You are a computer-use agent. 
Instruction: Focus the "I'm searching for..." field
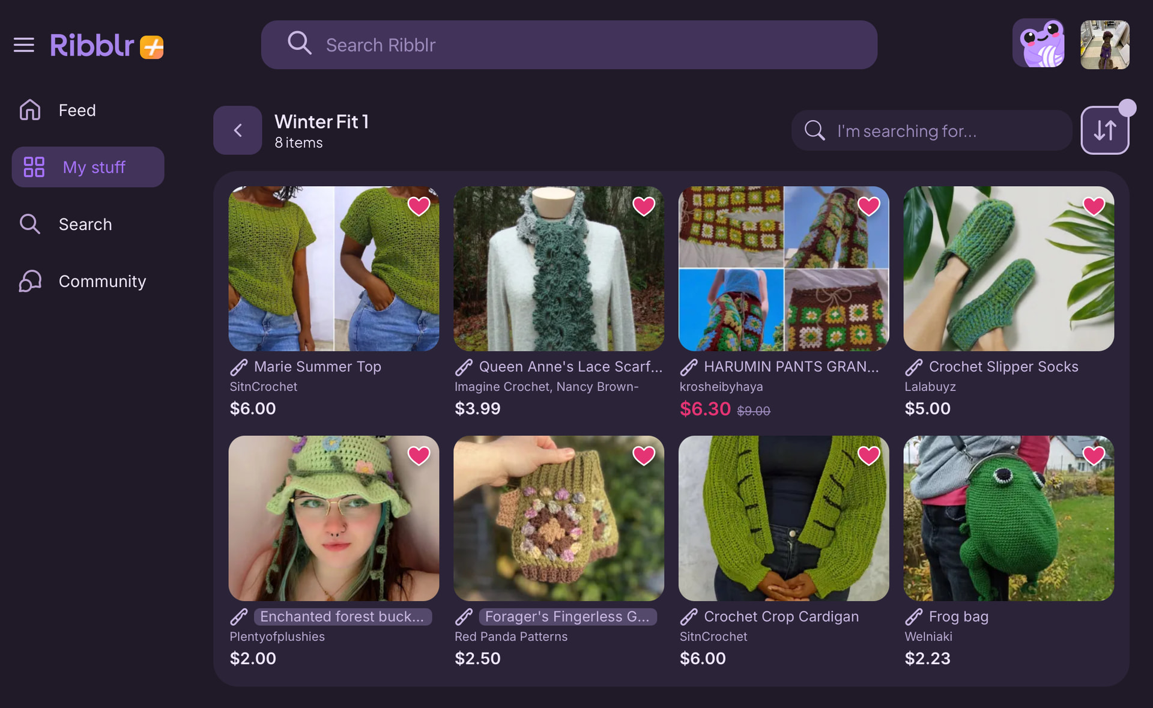pos(943,130)
